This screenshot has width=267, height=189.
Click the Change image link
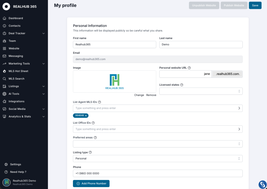pyautogui.click(x=139, y=95)
